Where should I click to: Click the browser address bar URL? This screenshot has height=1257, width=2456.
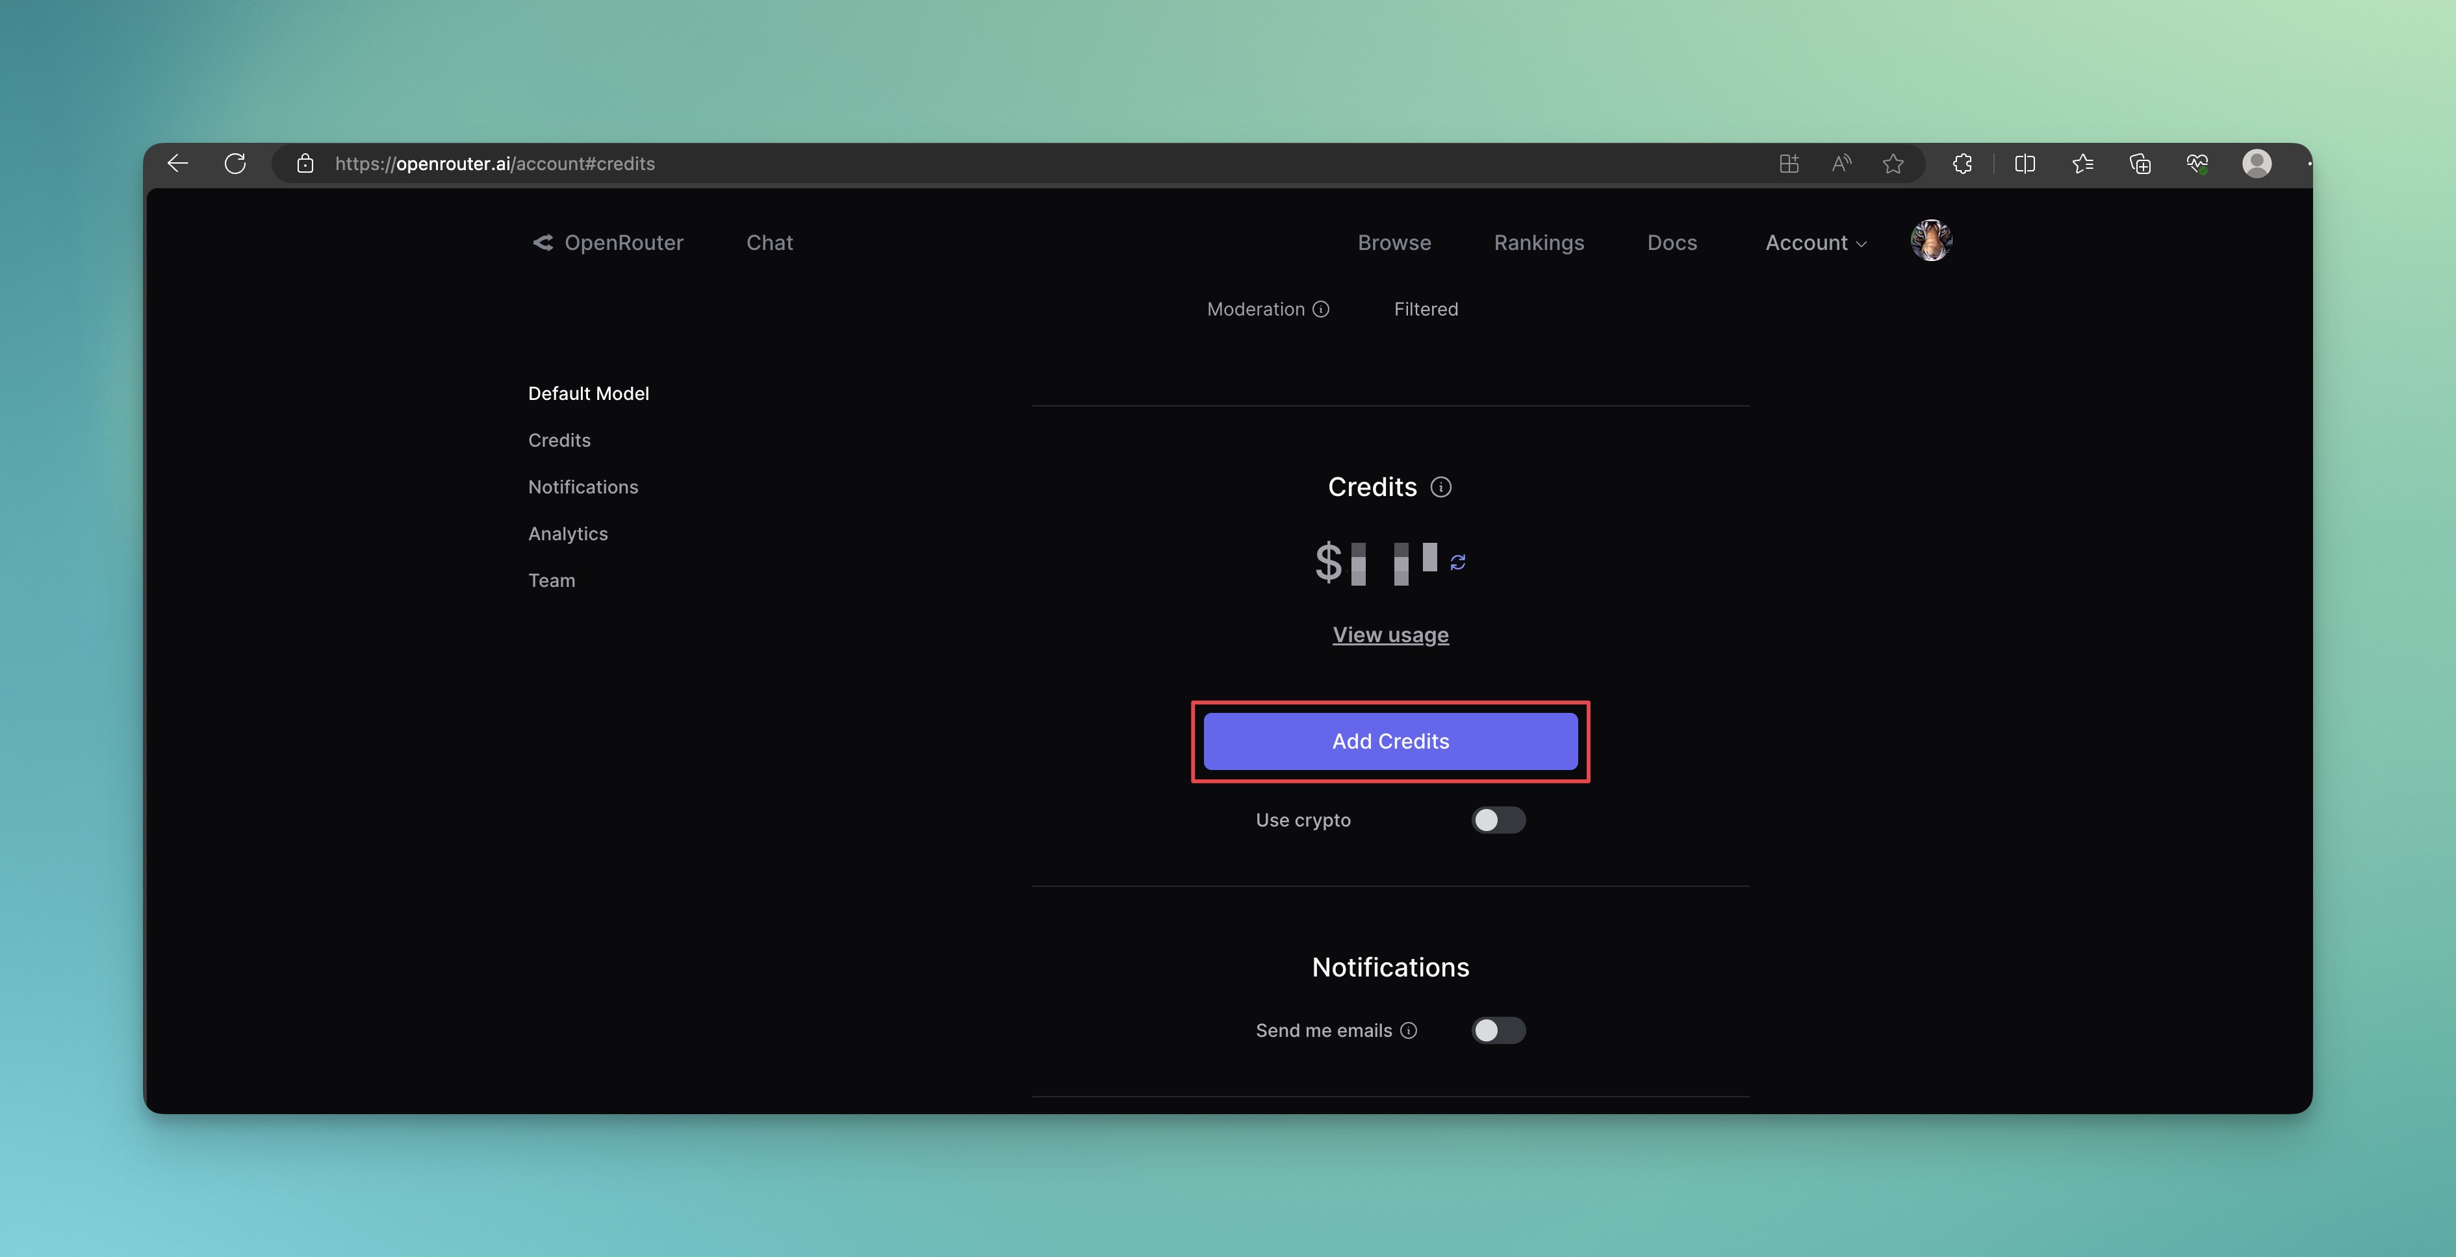(x=495, y=164)
